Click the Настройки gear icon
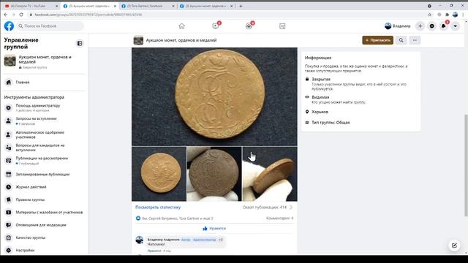This screenshot has width=468, height=263. pos(9,250)
